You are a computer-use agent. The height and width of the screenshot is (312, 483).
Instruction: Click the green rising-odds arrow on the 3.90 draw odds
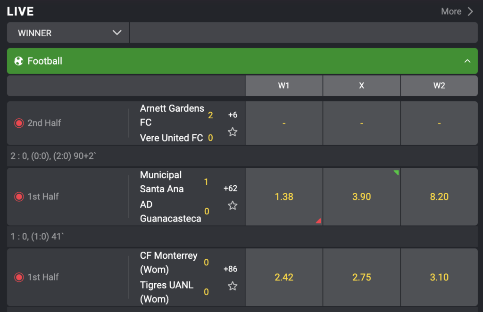coord(396,172)
